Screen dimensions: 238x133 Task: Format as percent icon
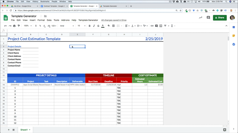(x=40, y=26)
